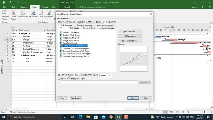This screenshot has width=213, height=120.
Task: Select Baseline Cost Report template icon
Action: (x=61, y=32)
